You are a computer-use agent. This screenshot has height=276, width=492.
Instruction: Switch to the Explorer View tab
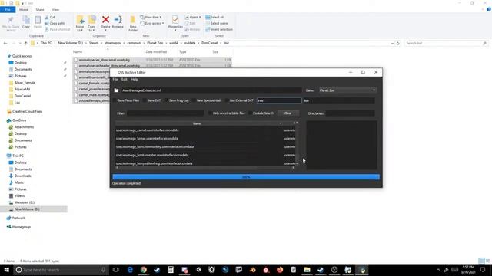click(55, 10)
